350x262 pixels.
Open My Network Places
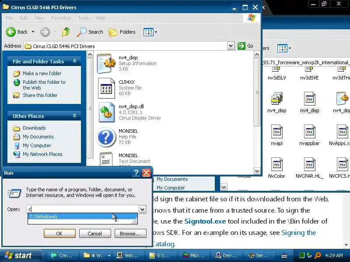click(42, 154)
